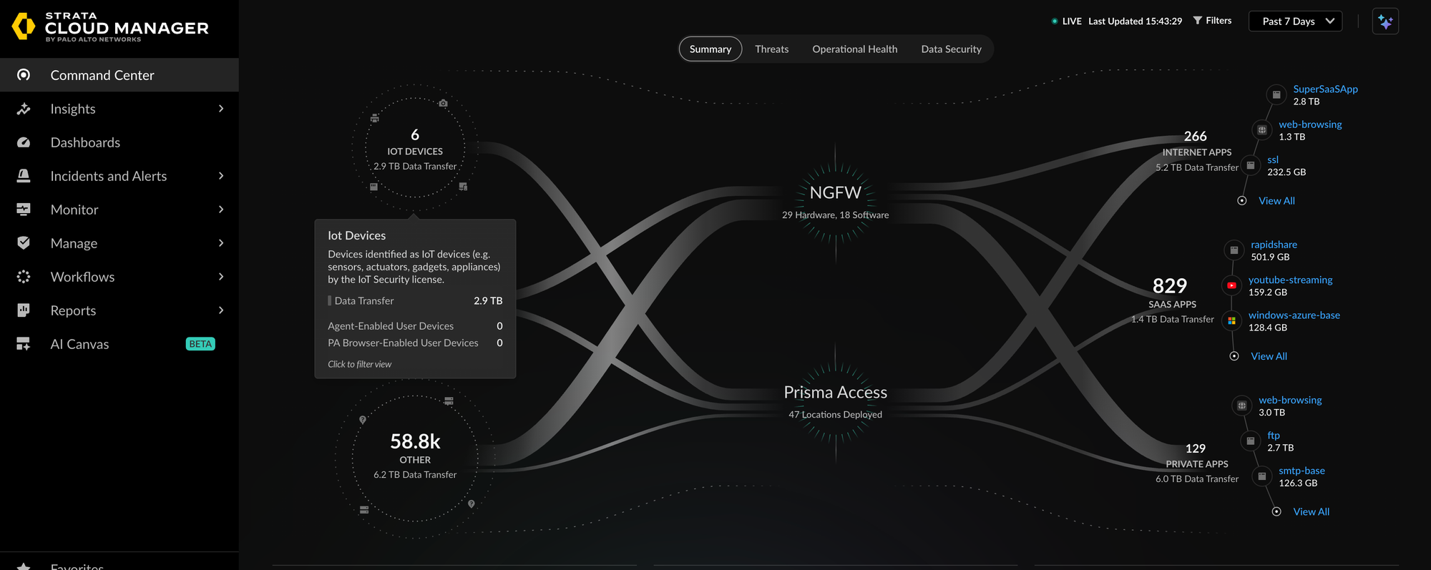The width and height of the screenshot is (1431, 570).
Task: Open the ftp app link
Action: pyautogui.click(x=1274, y=435)
